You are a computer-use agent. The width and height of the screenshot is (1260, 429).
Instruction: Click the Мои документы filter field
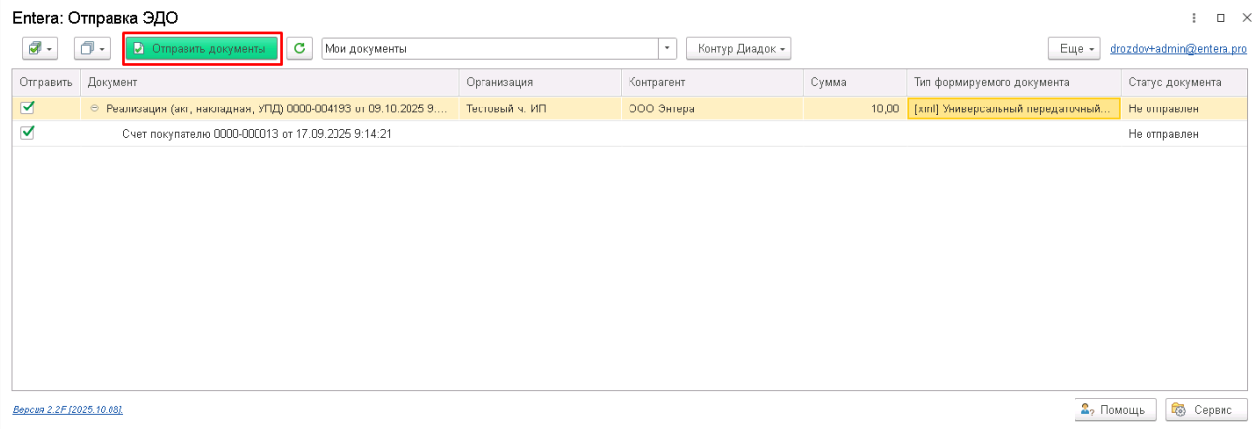[489, 48]
